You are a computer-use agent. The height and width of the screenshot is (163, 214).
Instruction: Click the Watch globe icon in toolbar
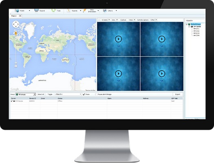click(17, 11)
